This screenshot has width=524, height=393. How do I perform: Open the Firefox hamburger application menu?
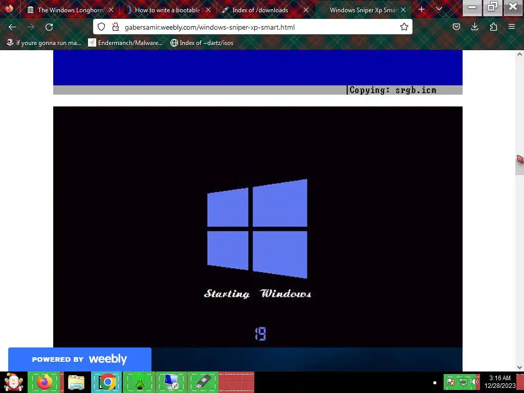pos(512,27)
